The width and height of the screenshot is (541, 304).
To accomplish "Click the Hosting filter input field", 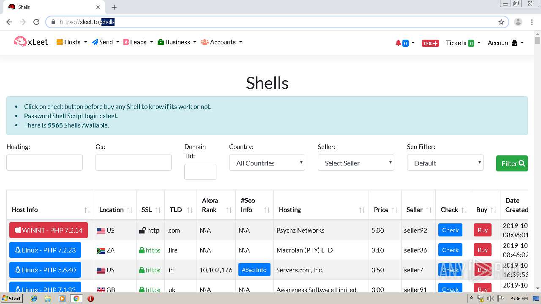I will click(x=44, y=163).
